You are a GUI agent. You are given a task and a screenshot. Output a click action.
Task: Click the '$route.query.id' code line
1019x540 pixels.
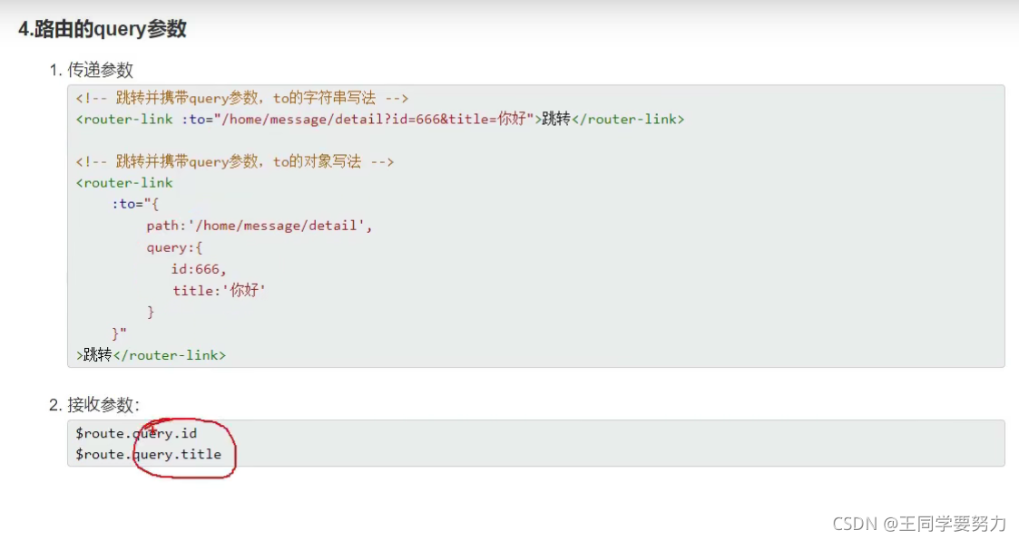[x=136, y=433]
